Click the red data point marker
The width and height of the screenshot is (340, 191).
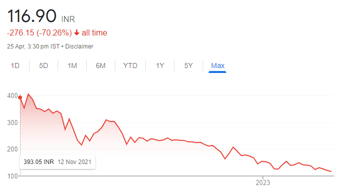tap(20, 97)
